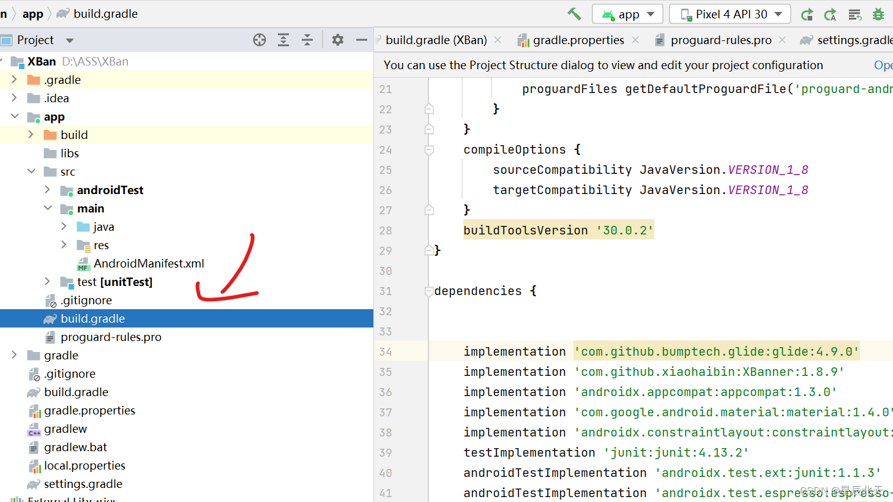Fold the compileOptions block at line 24
This screenshot has height=502, width=893.
pyautogui.click(x=429, y=149)
